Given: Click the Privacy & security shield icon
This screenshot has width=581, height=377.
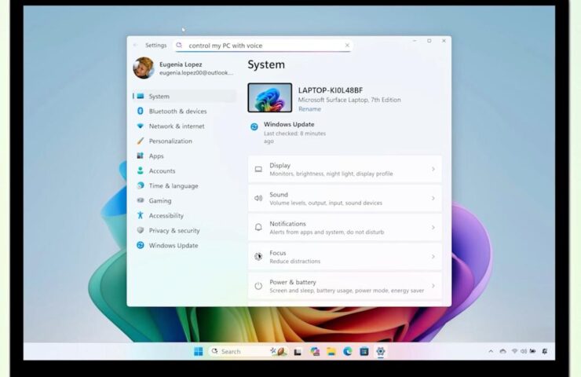Looking at the screenshot, I should pos(140,230).
